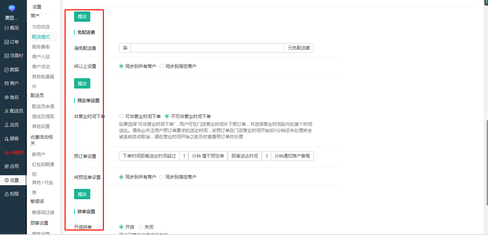
Task: Open 当面付 in left sidebar
Action: pos(14,56)
